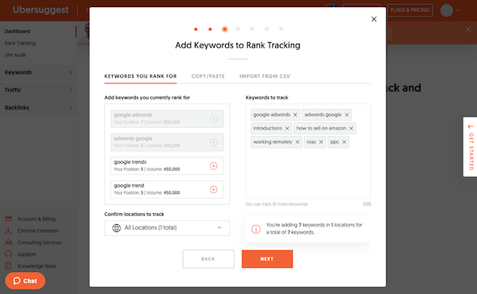Dismiss the orange banner with X
The width and height of the screenshot is (477, 294).
pyautogui.click(x=468, y=29)
